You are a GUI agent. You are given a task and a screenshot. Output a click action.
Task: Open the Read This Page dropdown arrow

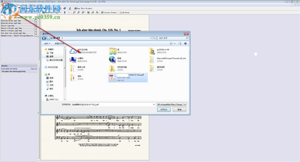60,12
